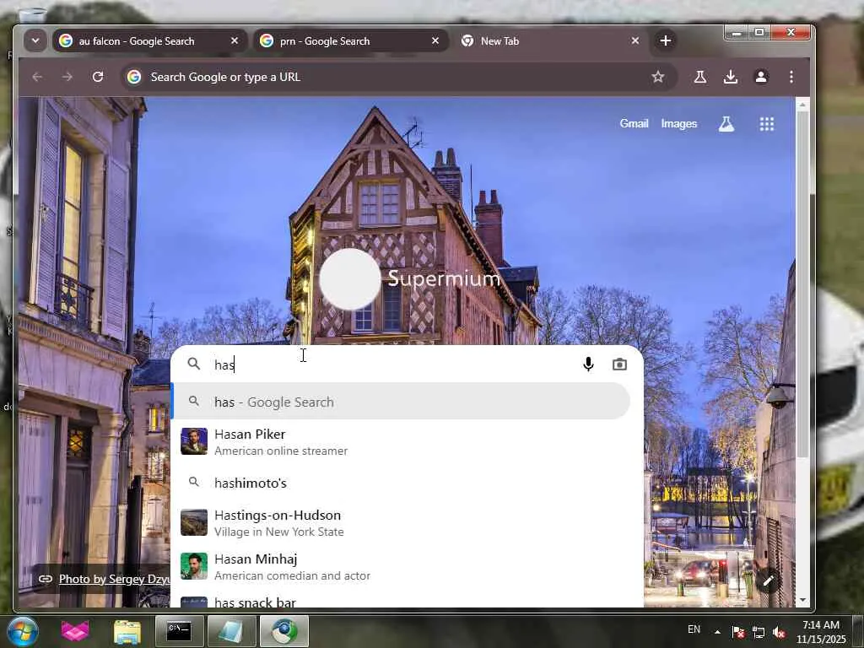
Task: Start voice search with microphone icon
Action: pos(588,364)
